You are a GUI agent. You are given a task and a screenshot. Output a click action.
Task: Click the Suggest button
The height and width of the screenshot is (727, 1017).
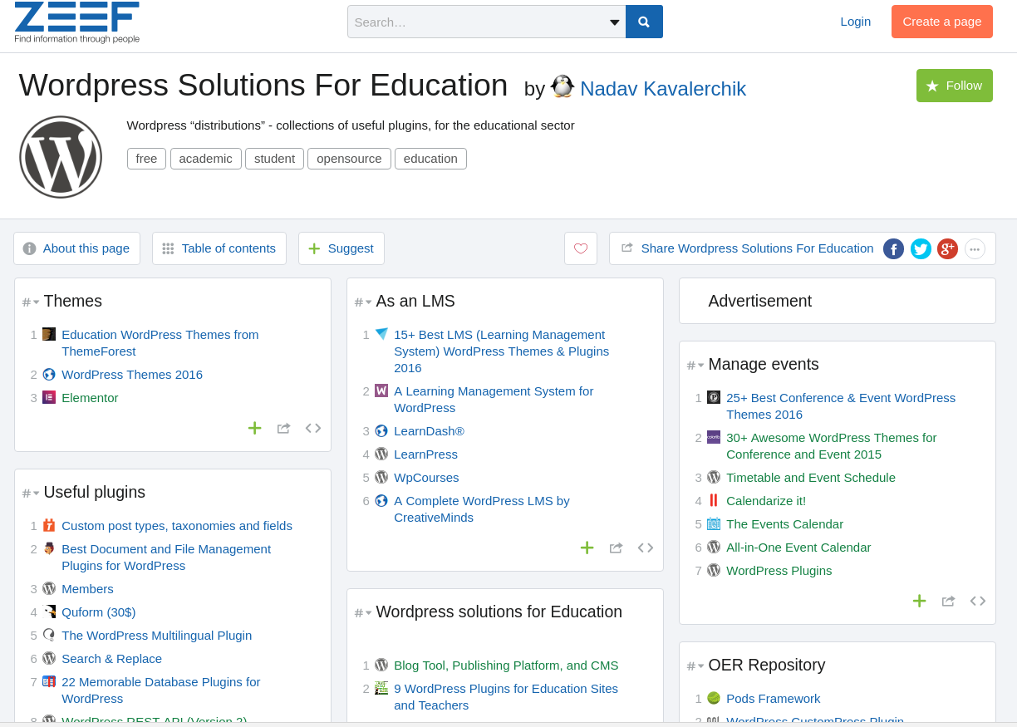(341, 248)
